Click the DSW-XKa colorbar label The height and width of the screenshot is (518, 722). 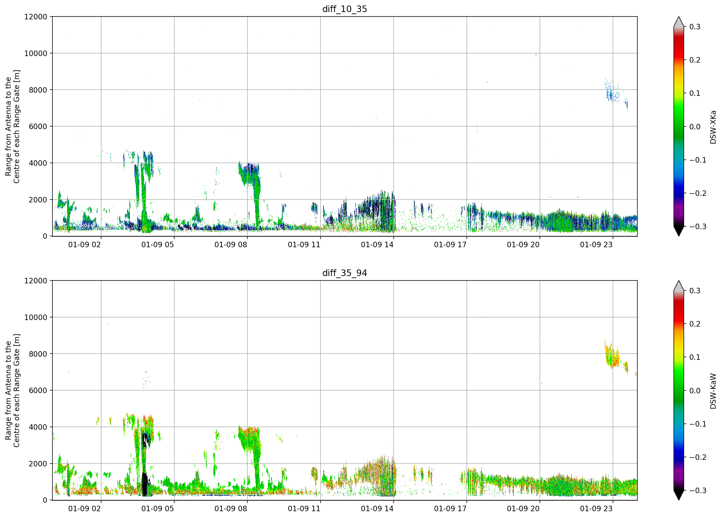[713, 127]
